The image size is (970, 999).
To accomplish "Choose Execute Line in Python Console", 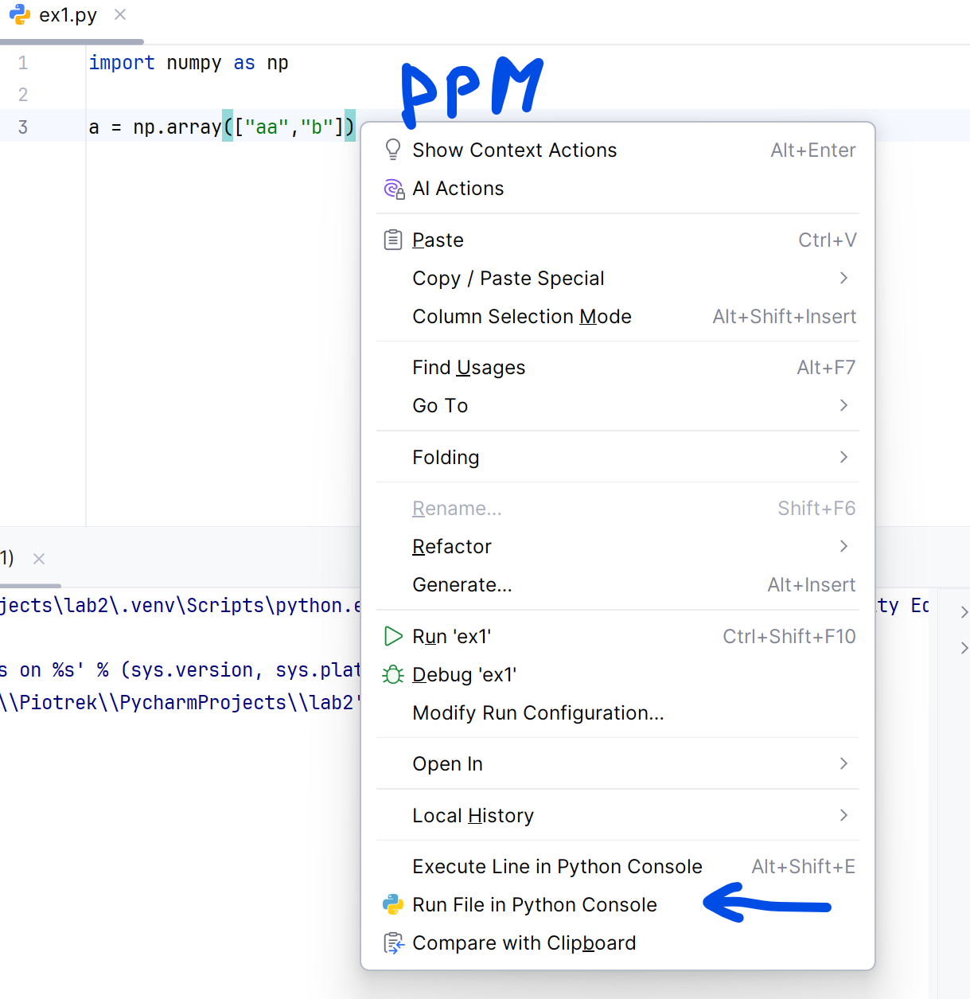I will 557,866.
